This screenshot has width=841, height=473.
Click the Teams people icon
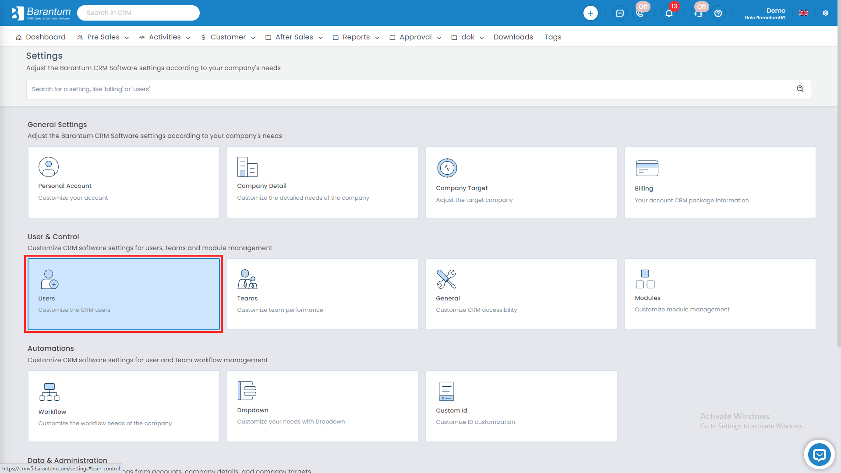[x=247, y=279]
